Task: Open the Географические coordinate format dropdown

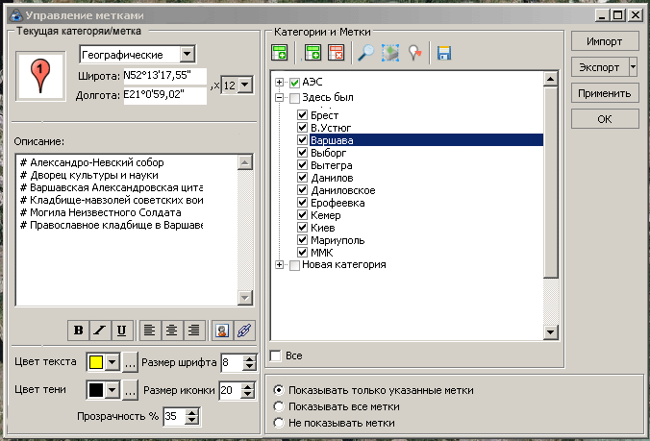Action: point(187,55)
